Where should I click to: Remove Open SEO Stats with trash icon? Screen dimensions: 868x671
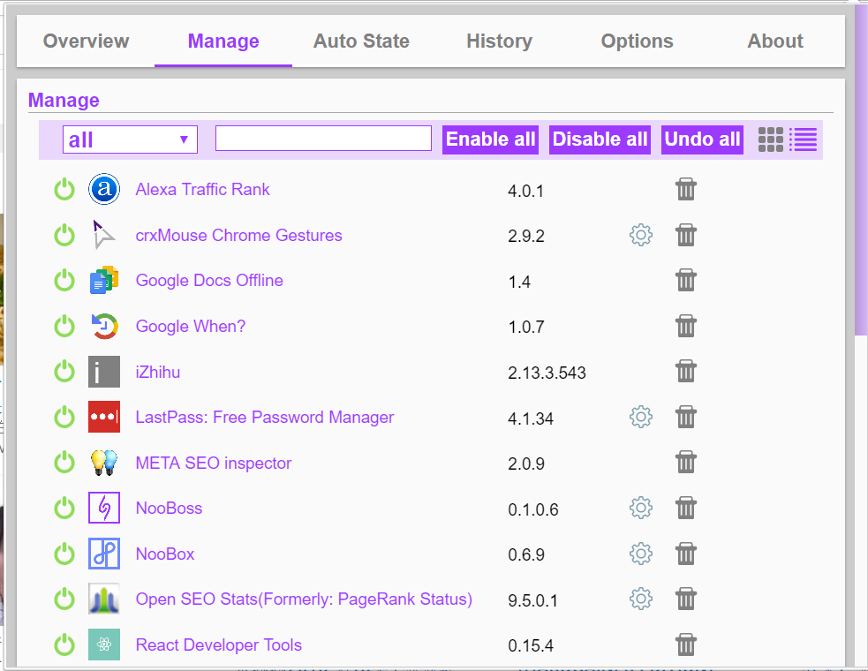pos(685,599)
